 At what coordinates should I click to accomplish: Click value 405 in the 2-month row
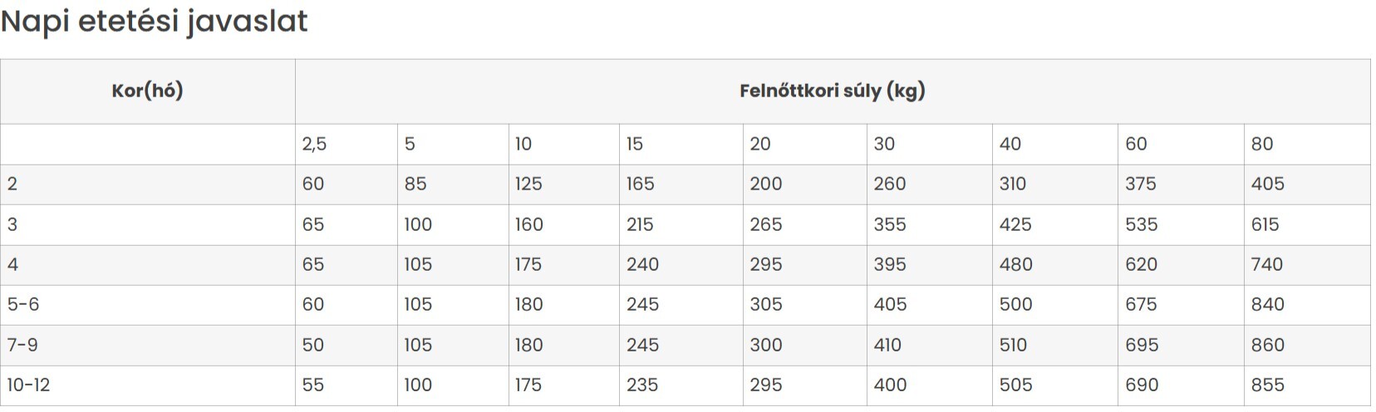pyautogui.click(x=1267, y=184)
